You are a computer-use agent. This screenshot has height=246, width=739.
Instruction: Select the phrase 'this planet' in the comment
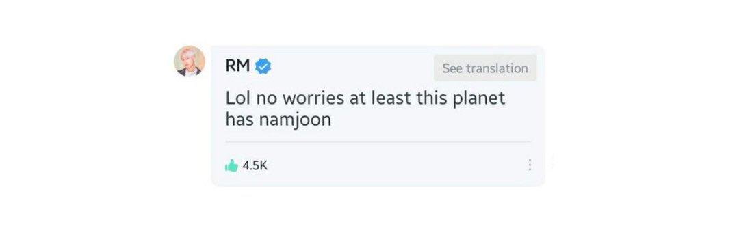[461, 98]
